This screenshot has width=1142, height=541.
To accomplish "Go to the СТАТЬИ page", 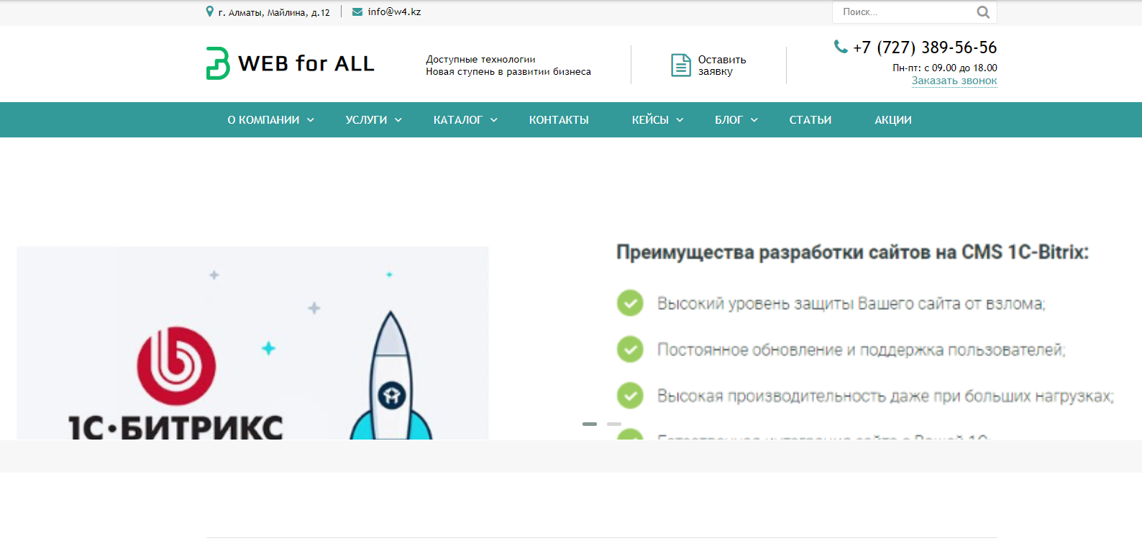I will pos(810,120).
